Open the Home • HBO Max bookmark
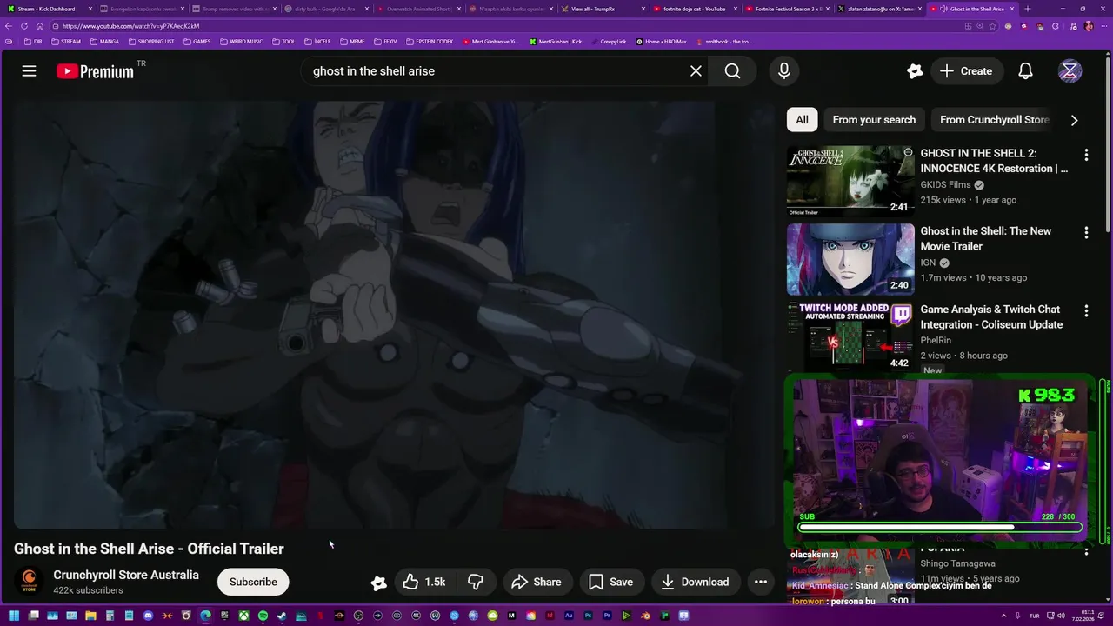 pos(661,41)
